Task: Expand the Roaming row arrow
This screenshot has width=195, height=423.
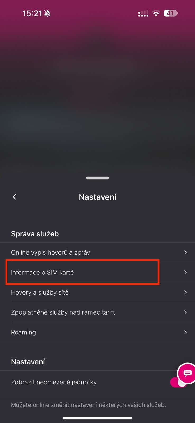Action: [x=185, y=332]
